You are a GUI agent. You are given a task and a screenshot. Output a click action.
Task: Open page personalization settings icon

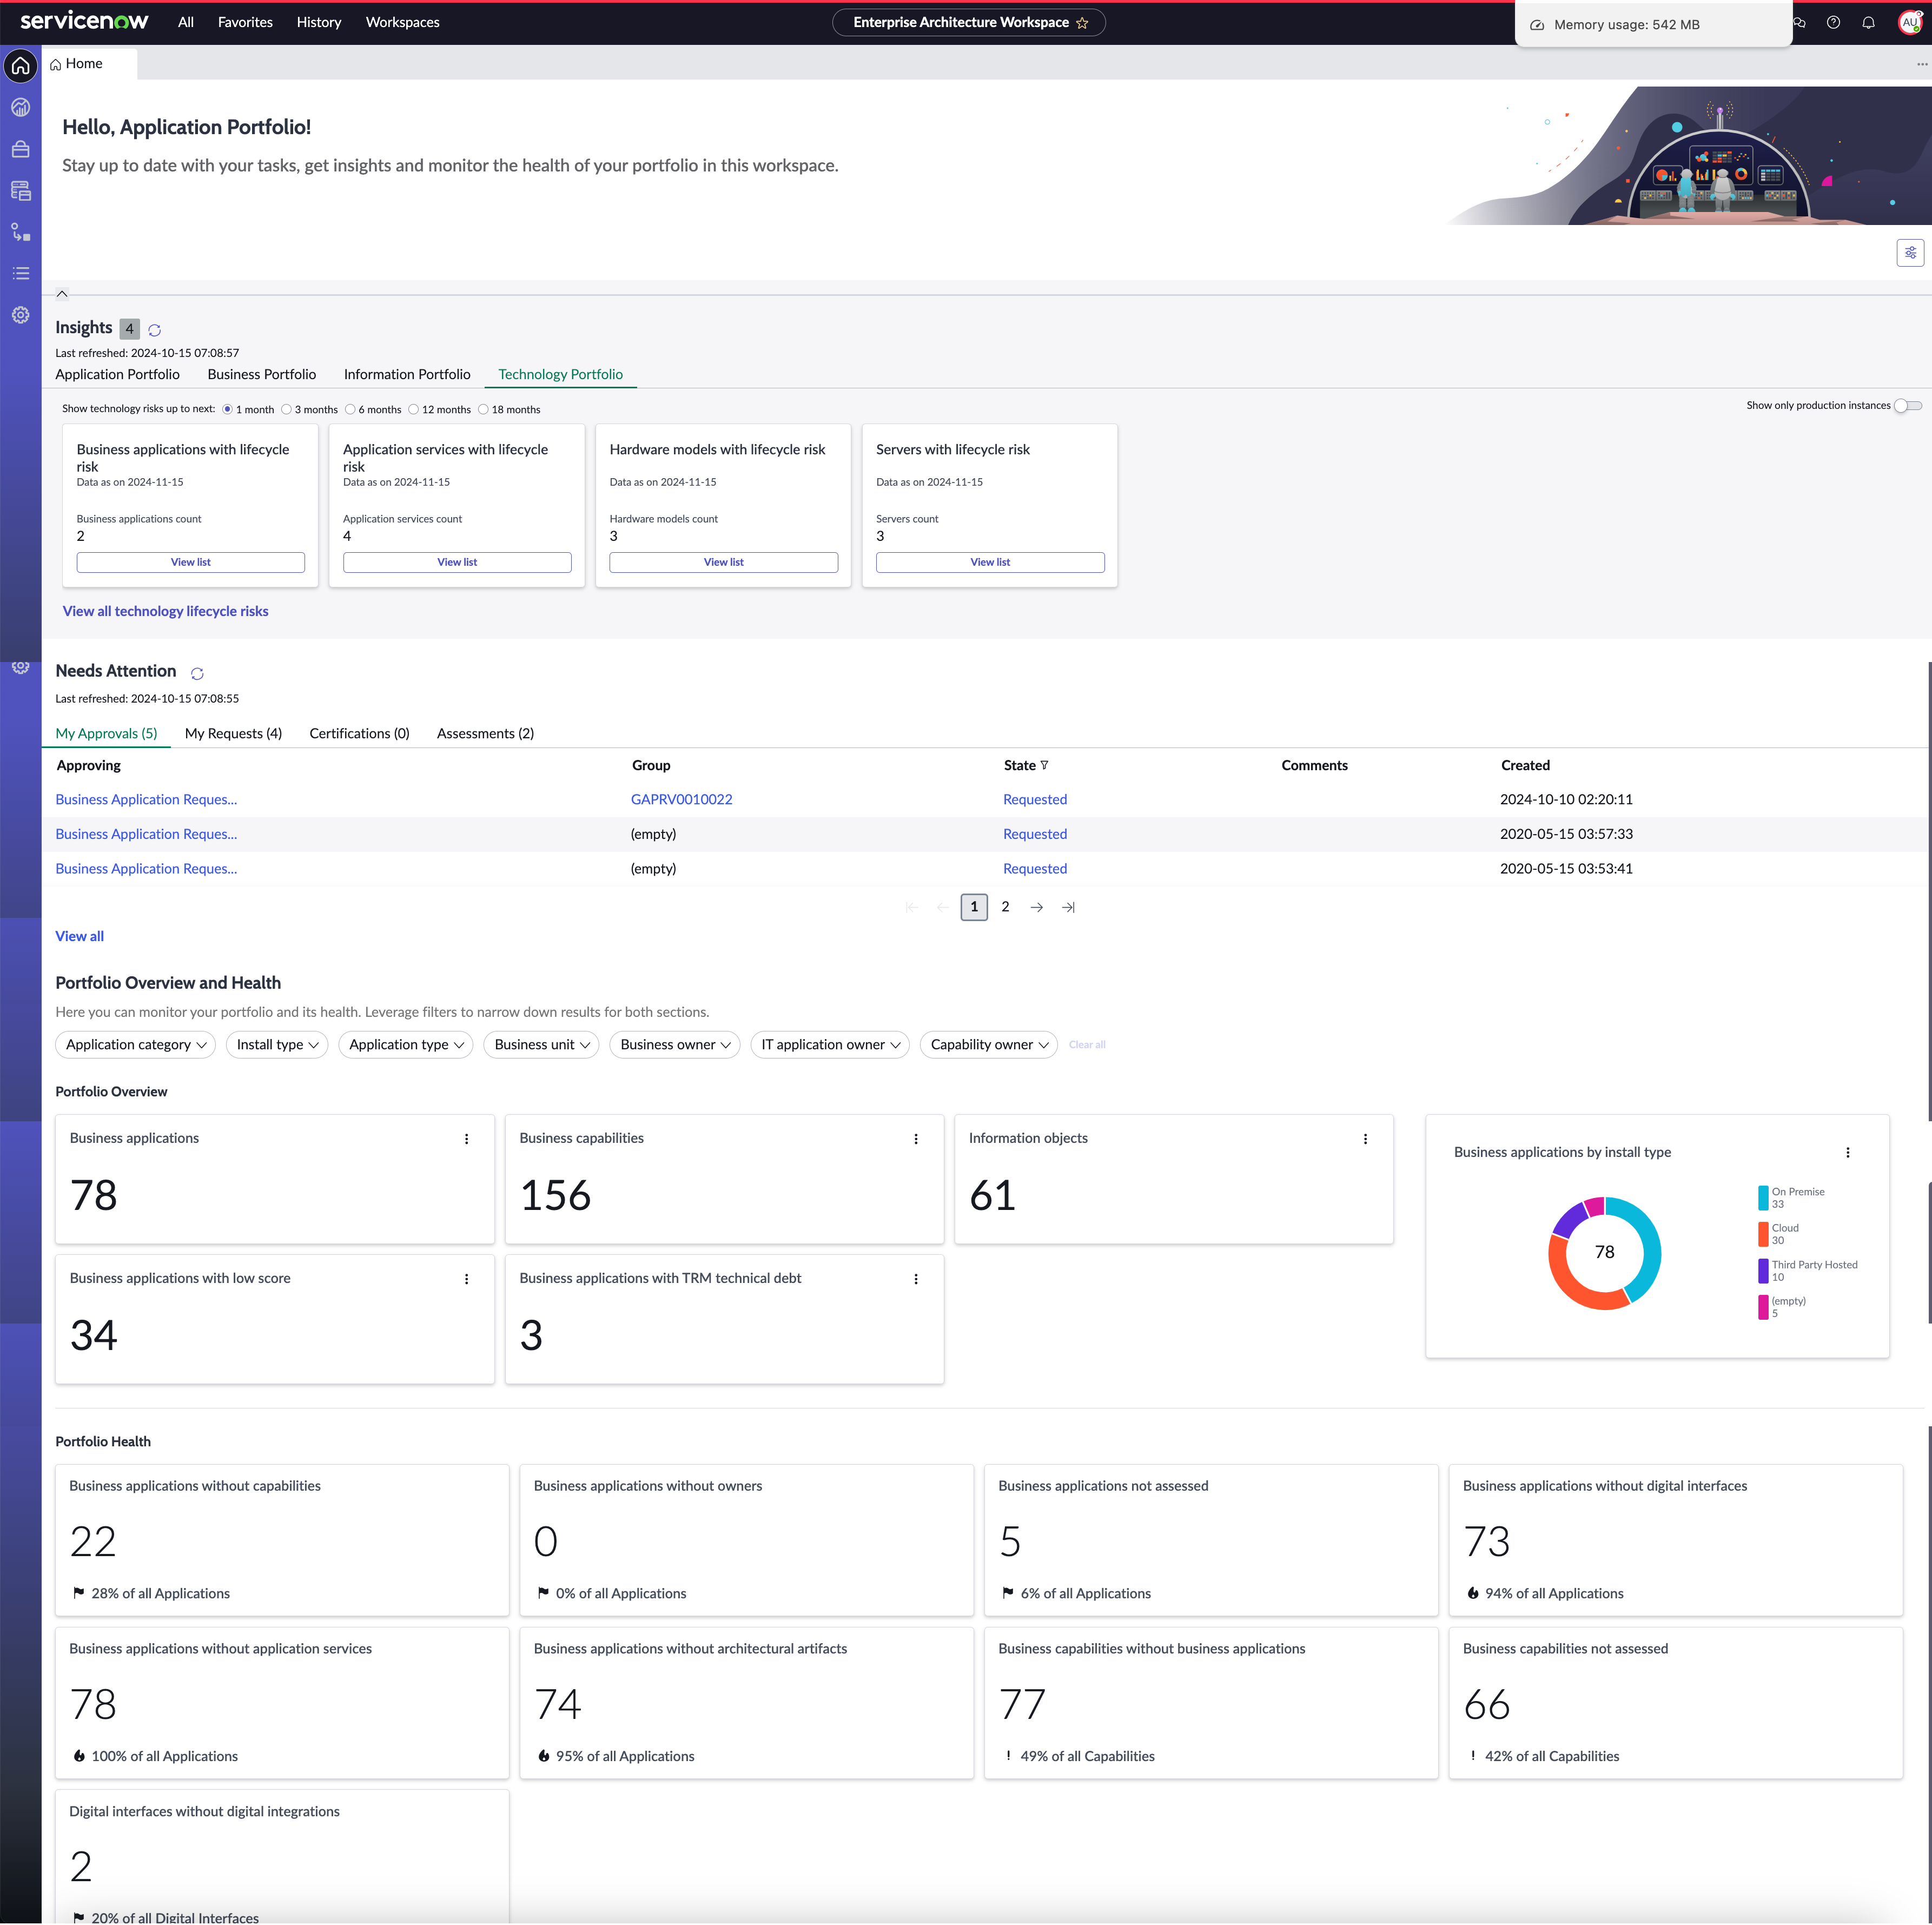coord(1910,253)
